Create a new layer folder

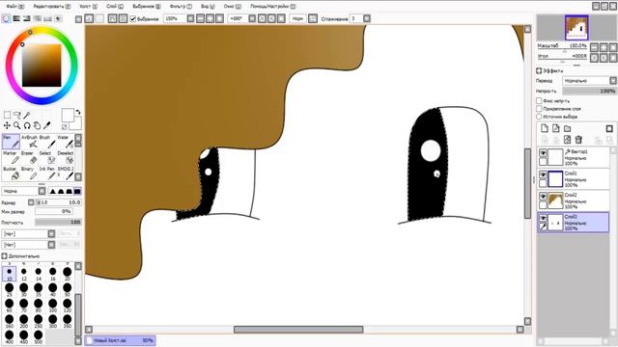click(x=567, y=128)
